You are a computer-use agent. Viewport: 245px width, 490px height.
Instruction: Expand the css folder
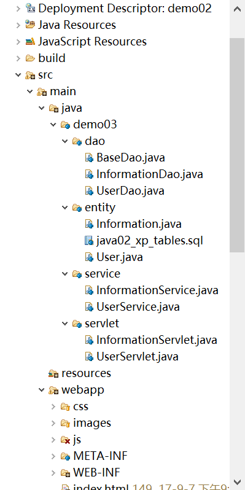pos(53,406)
